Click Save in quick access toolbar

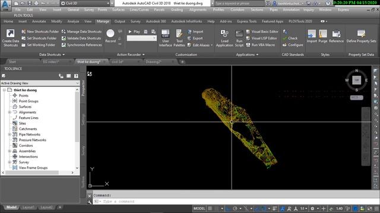click(x=30, y=4)
